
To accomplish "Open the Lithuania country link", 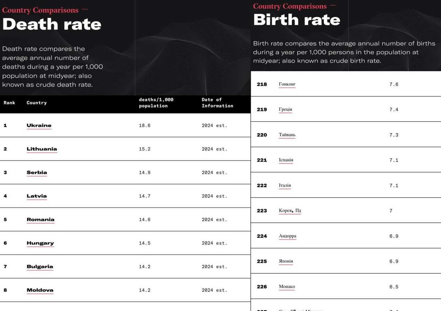I will pyautogui.click(x=42, y=149).
